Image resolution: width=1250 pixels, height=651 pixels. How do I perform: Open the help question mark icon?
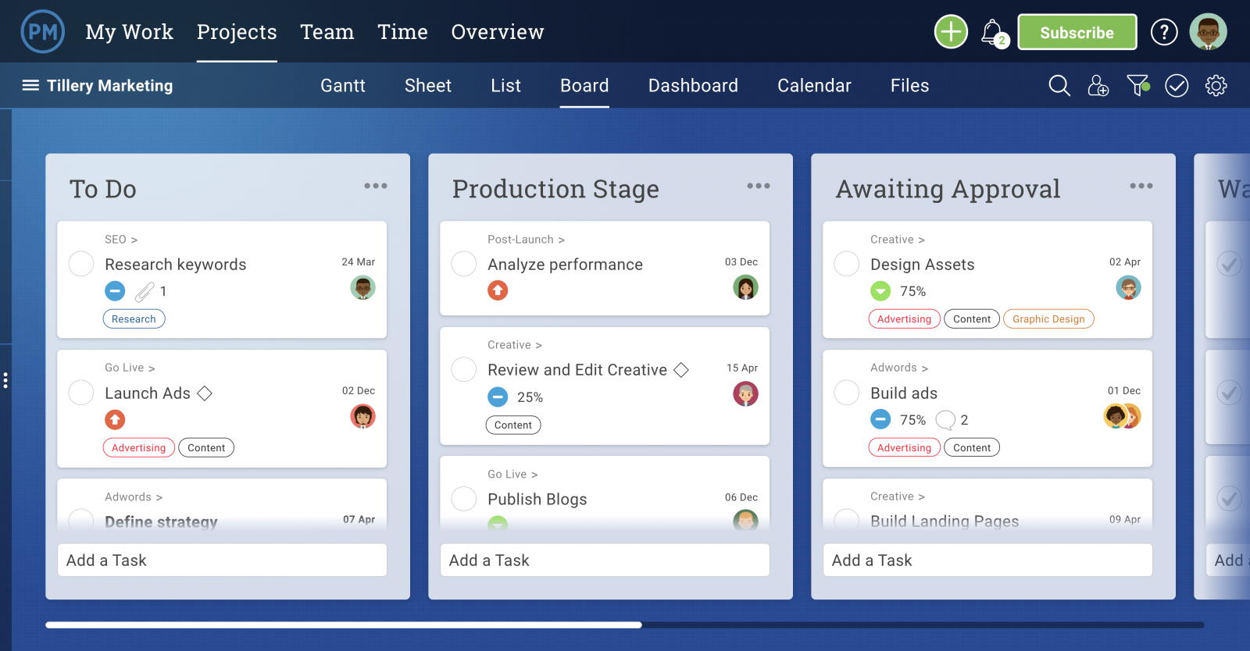pos(1163,32)
